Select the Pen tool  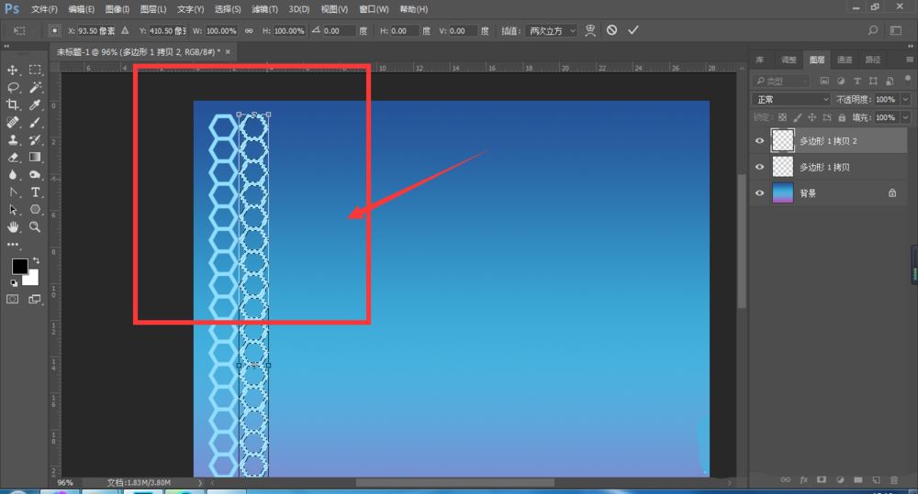pyautogui.click(x=12, y=192)
